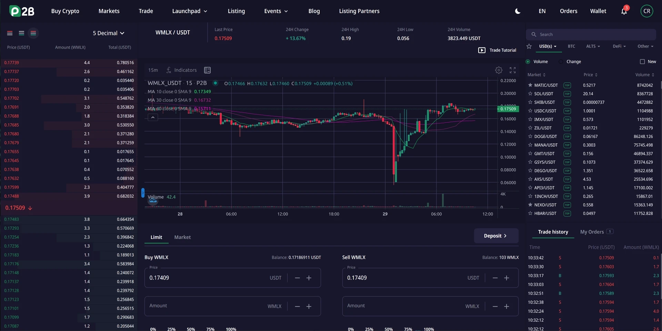Change the 15m chart interval
Image resolution: width=662 pixels, height=331 pixels.
[153, 70]
